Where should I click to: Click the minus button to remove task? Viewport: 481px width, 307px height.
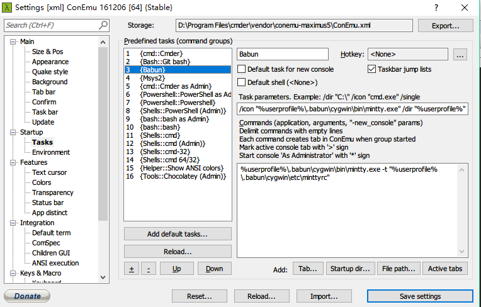(149, 269)
